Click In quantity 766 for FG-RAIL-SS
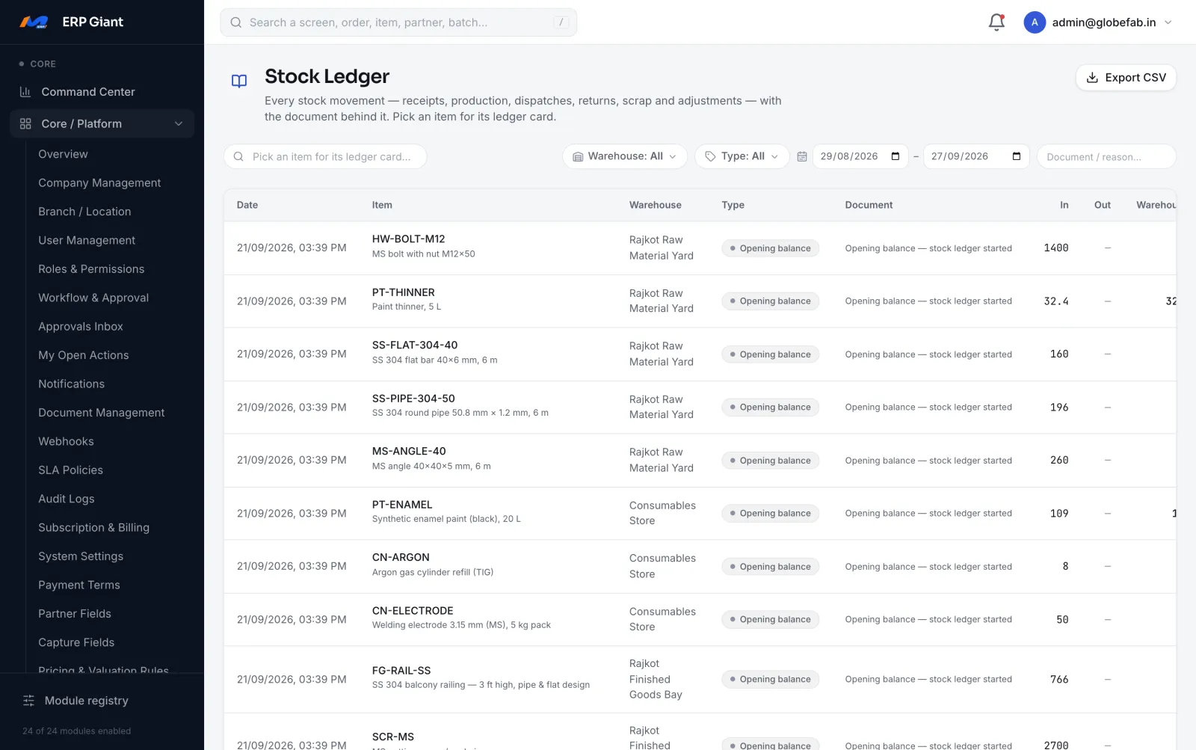Screen dimensions: 1196x750 pos(1059,680)
